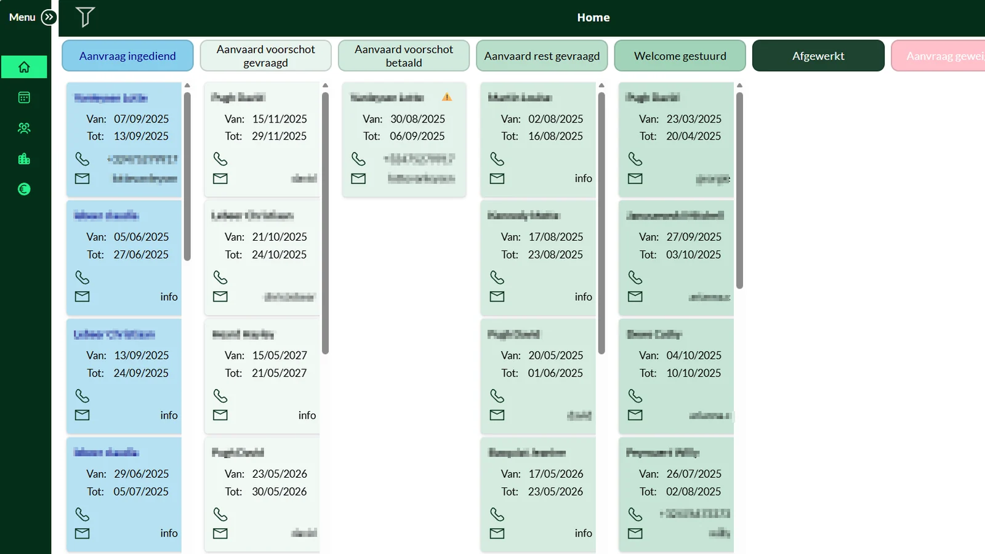The height and width of the screenshot is (554, 985).
Task: Select the Aanvaard rest gevraagd column header
Action: 542,56
